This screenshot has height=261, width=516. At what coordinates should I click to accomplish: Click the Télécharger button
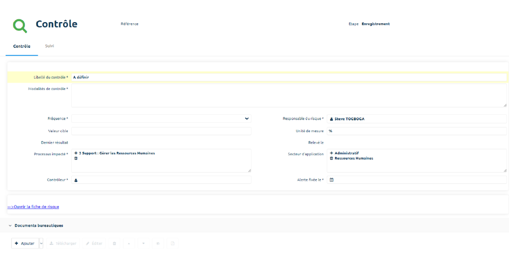[63, 244]
